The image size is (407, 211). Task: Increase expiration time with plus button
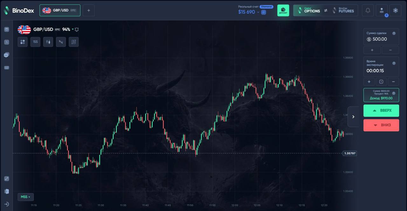tap(369, 82)
